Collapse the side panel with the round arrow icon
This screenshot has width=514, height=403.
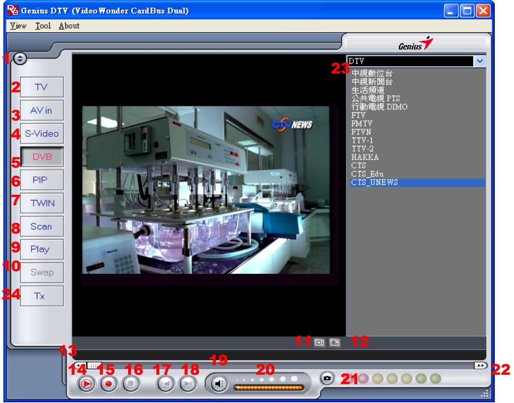pyautogui.click(x=20, y=59)
